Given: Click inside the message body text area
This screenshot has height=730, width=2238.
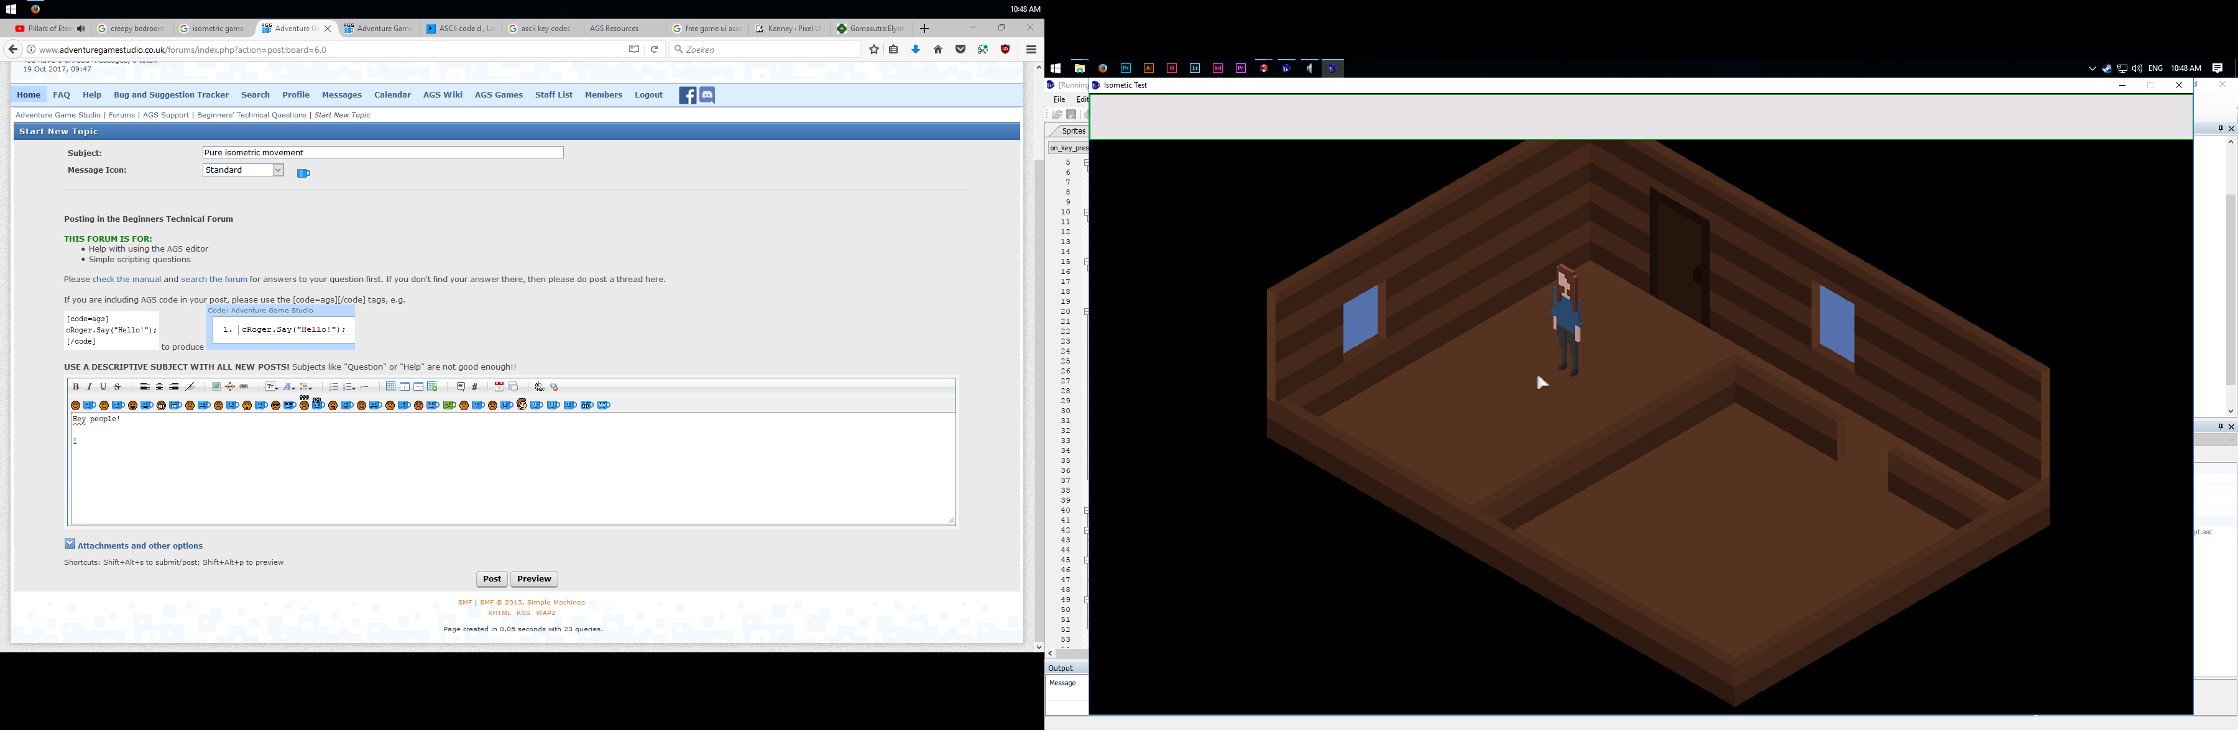Looking at the screenshot, I should (x=513, y=468).
